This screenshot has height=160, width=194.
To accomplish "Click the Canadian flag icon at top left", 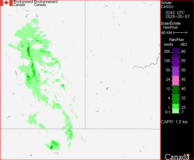I will pyautogui.click(x=6, y=3).
